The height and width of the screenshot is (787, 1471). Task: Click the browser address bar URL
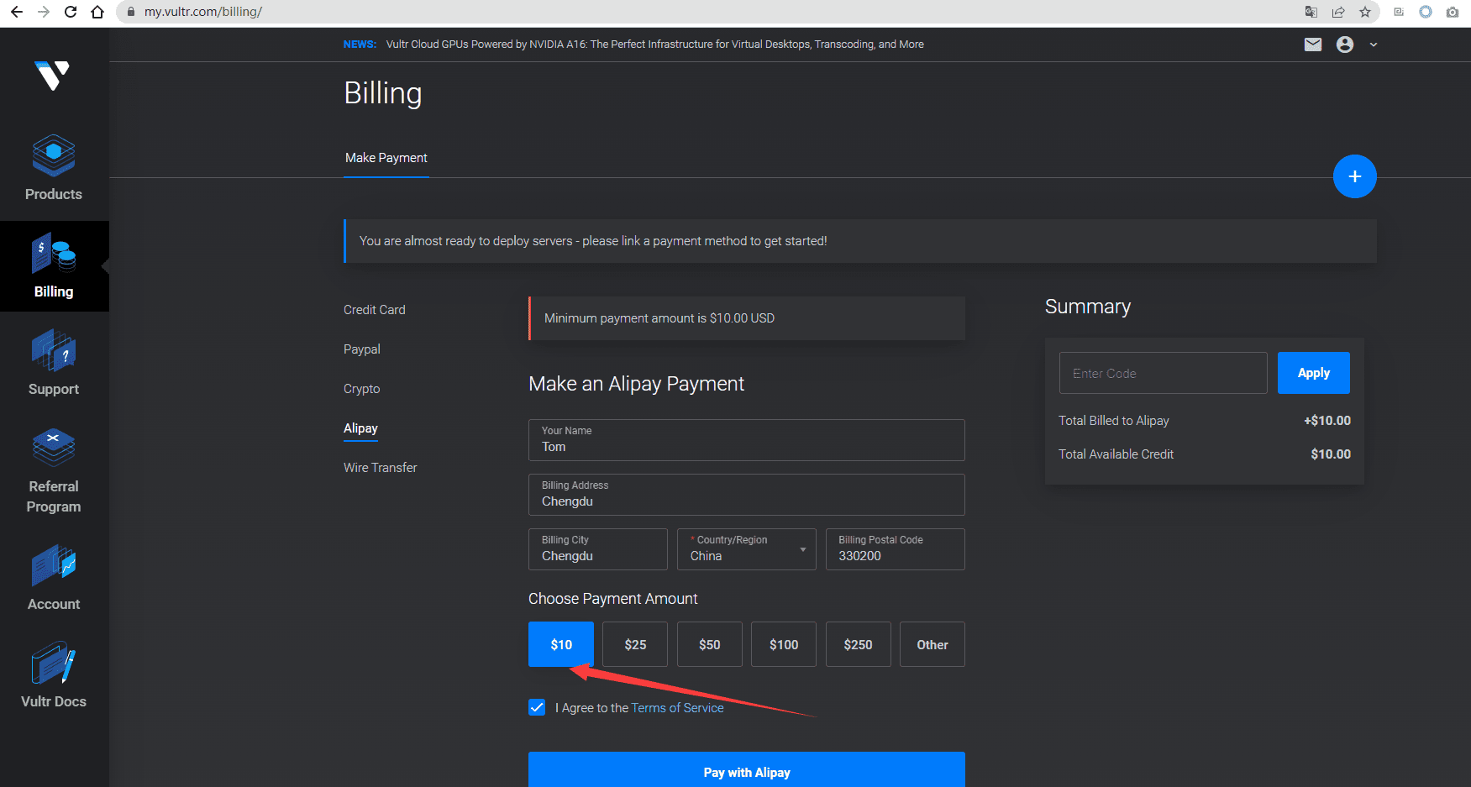203,12
